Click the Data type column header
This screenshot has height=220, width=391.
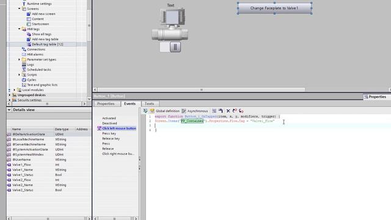pos(64,129)
